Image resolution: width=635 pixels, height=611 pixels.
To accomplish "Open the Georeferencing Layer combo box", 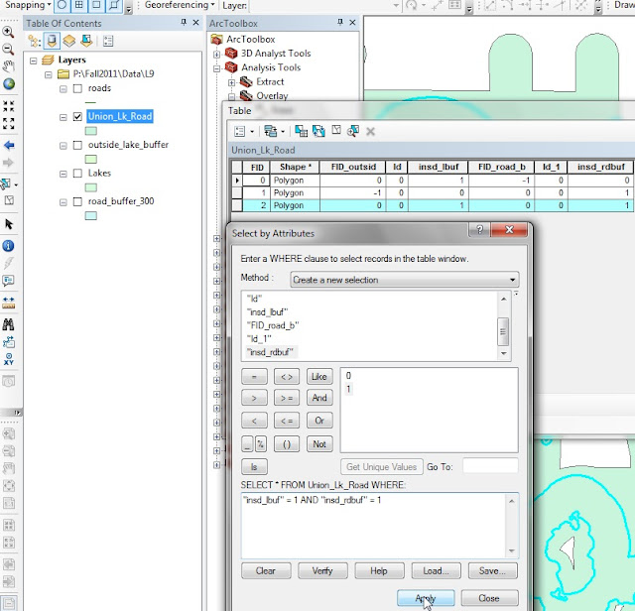I will 325,5.
